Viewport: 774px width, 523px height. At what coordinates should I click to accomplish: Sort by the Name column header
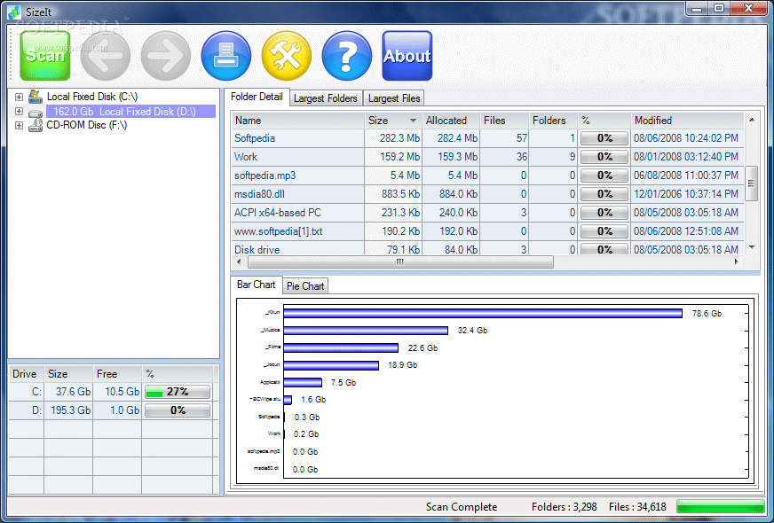[x=298, y=121]
